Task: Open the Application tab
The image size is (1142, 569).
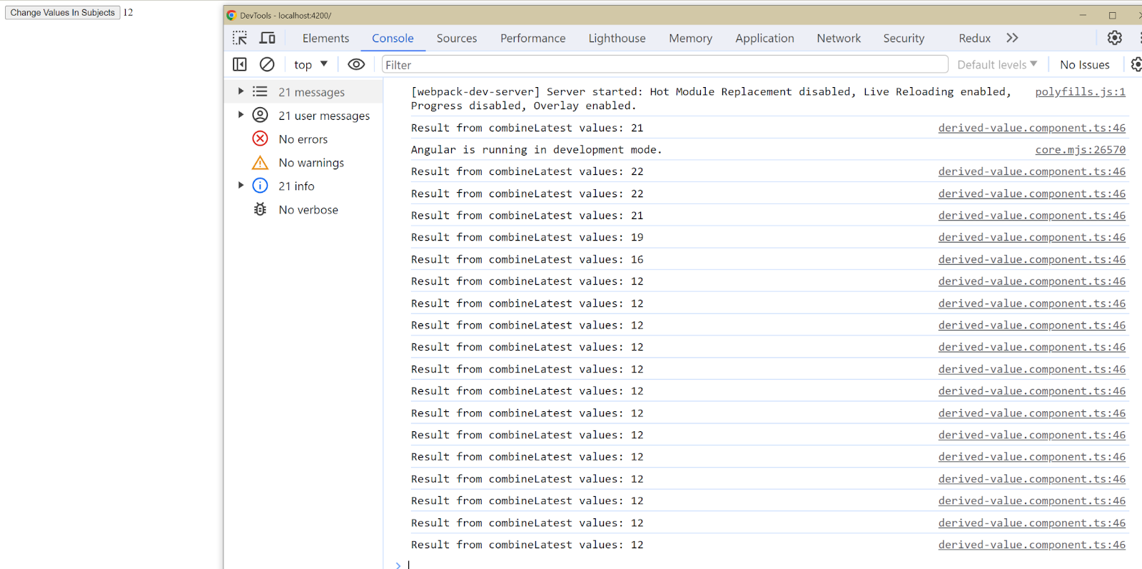Action: point(764,39)
